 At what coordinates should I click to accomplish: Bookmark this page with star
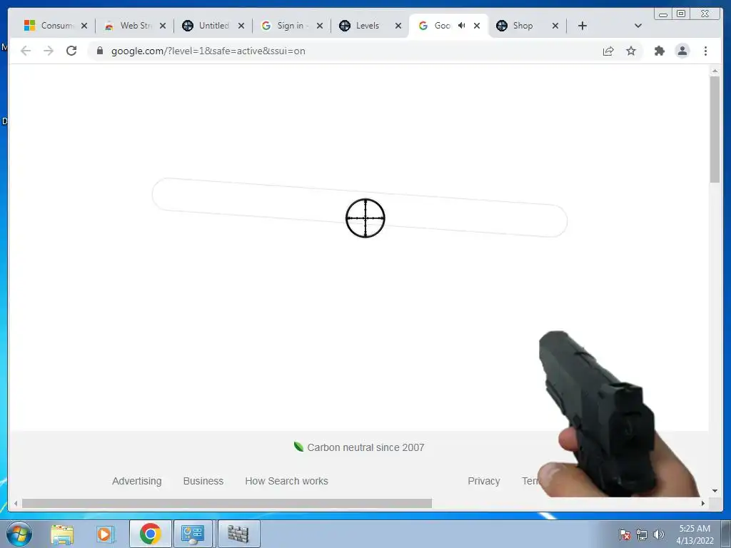631,51
